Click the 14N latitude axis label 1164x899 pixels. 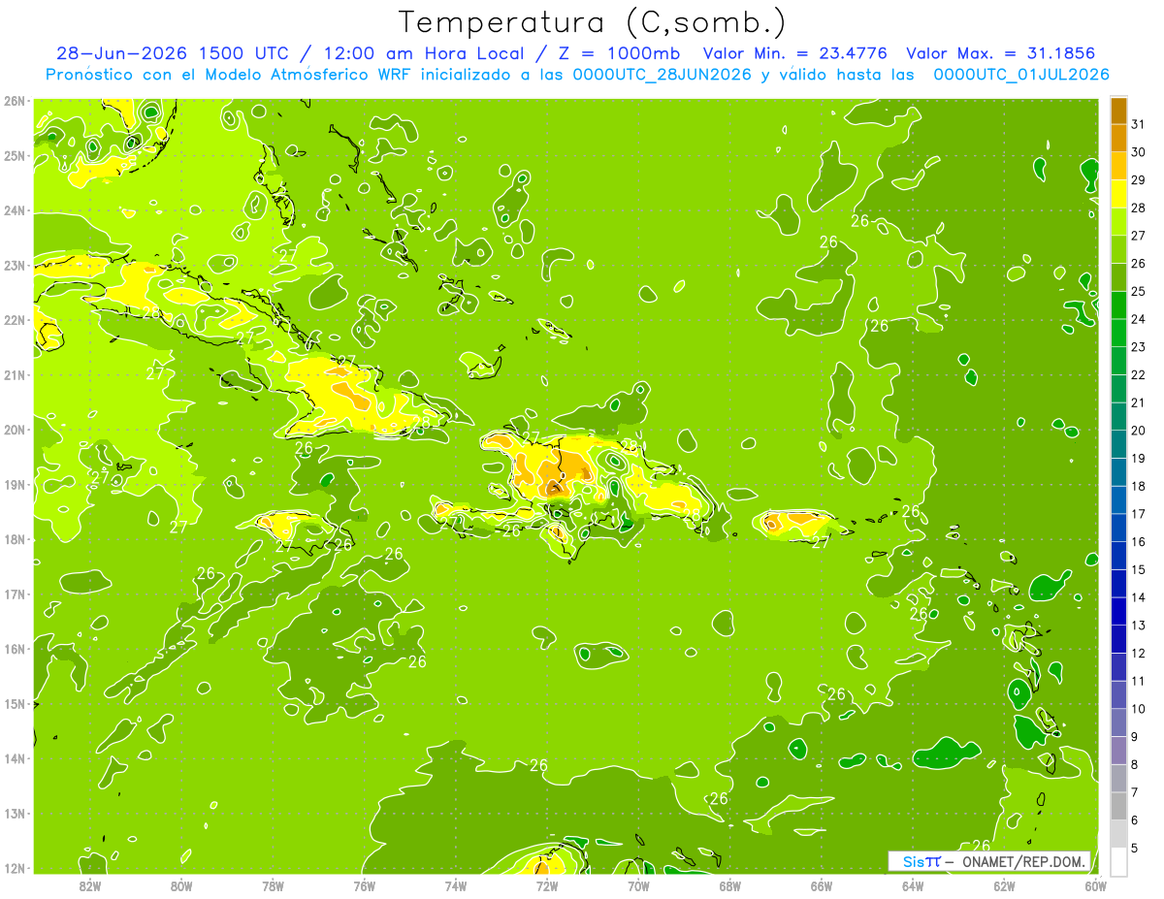(14, 758)
